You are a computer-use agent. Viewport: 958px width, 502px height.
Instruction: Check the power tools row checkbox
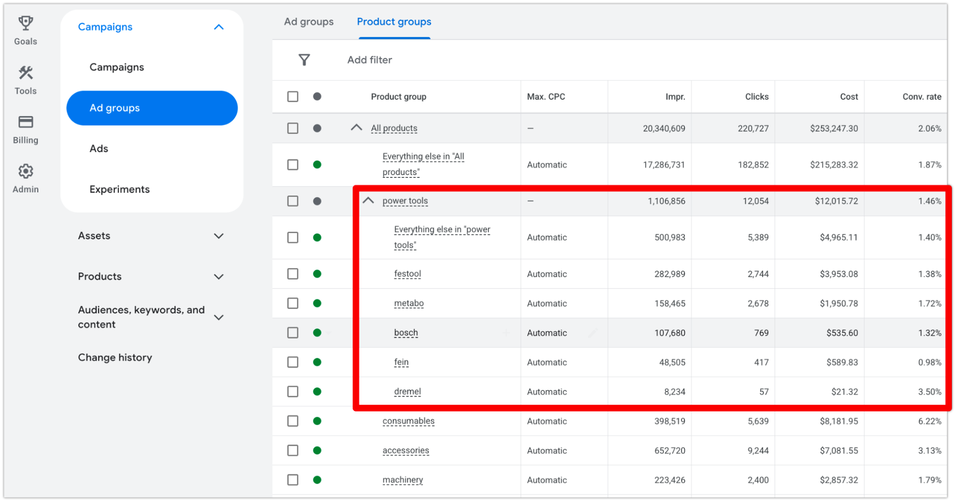tap(293, 201)
